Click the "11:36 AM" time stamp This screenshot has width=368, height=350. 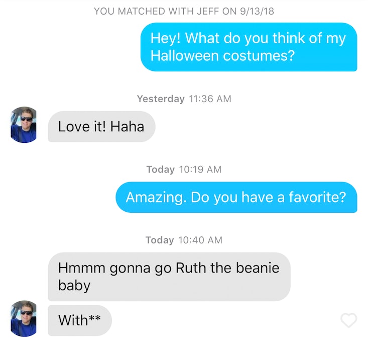(x=210, y=99)
